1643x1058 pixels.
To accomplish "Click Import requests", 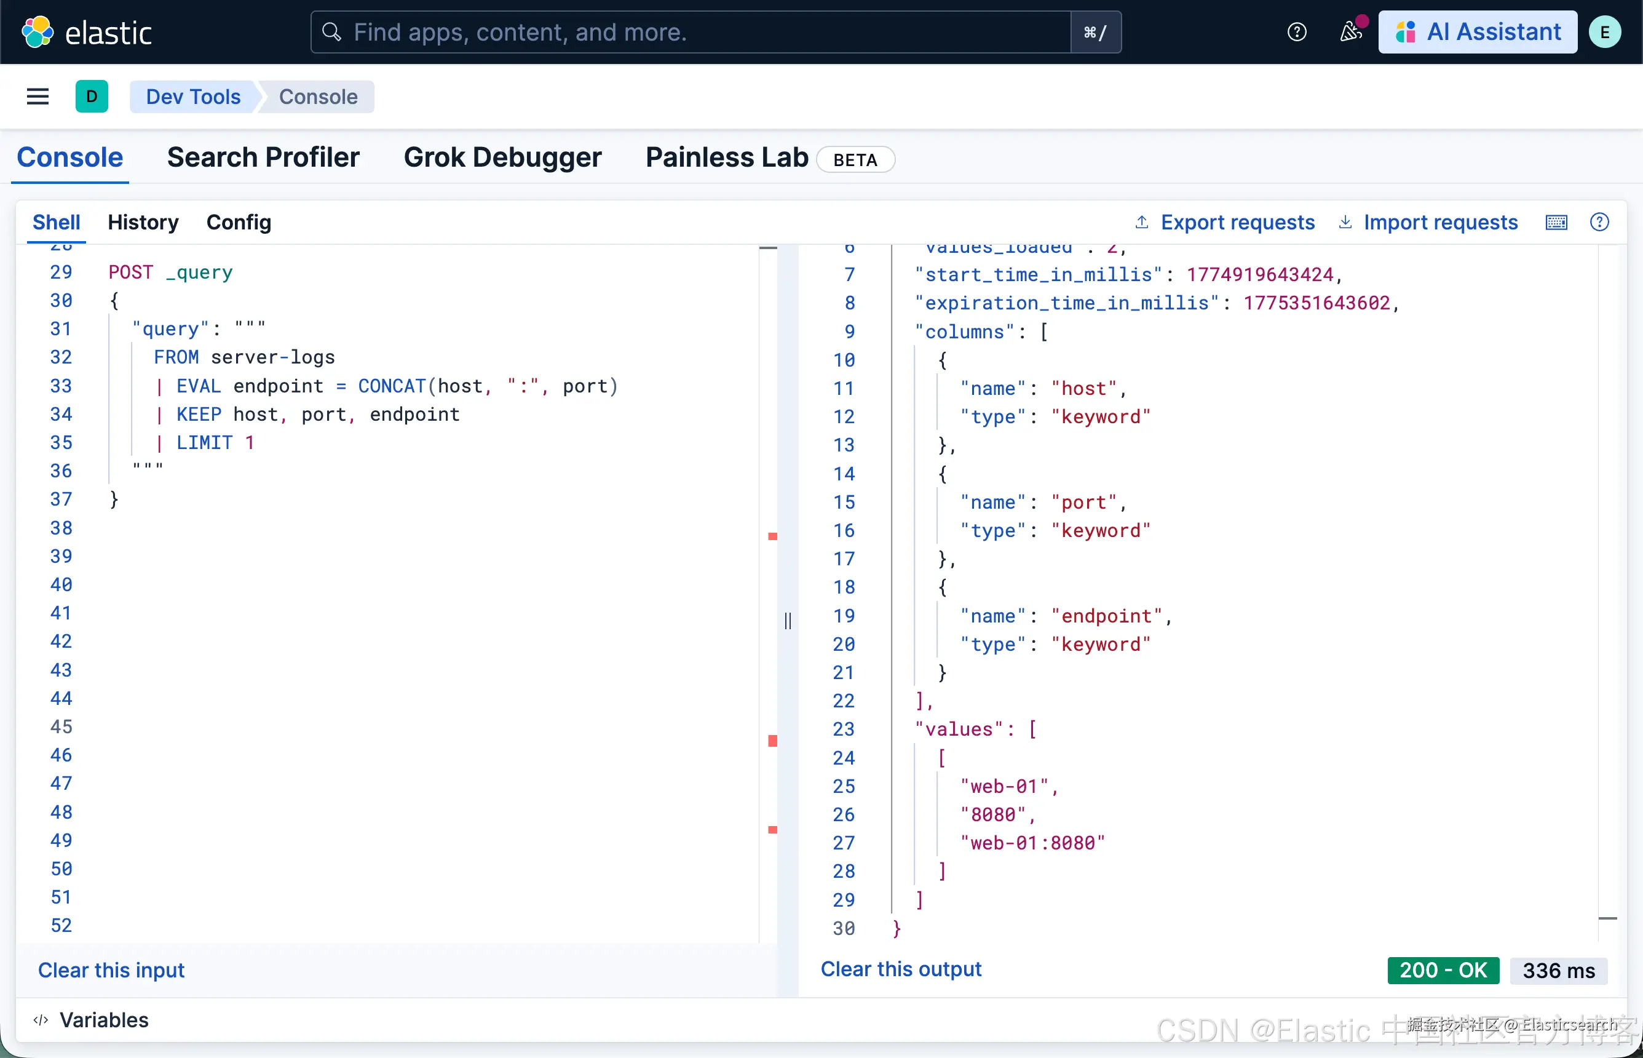I will click(1428, 222).
